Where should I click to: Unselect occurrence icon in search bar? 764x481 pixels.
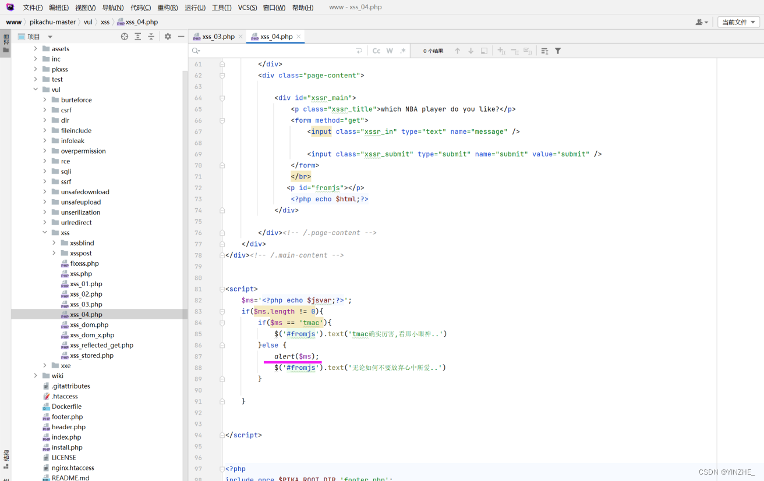click(515, 51)
